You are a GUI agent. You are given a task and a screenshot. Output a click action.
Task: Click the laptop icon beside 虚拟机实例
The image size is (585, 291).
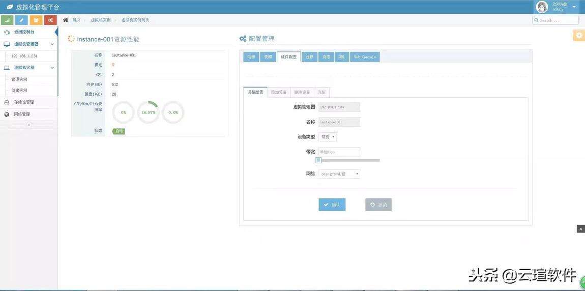point(7,68)
